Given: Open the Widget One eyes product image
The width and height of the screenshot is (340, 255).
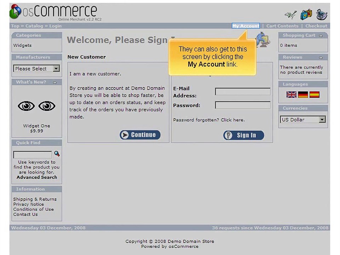Looking at the screenshot, I should (x=36, y=106).
